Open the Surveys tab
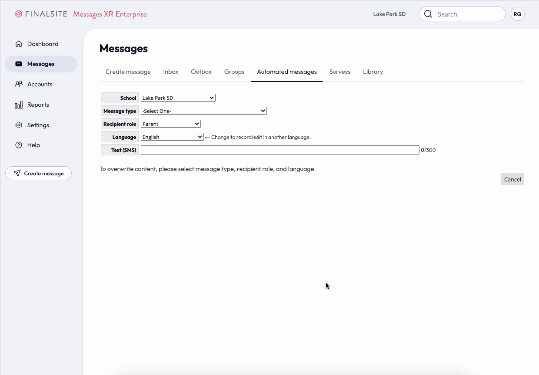The height and width of the screenshot is (375, 539). (x=340, y=72)
